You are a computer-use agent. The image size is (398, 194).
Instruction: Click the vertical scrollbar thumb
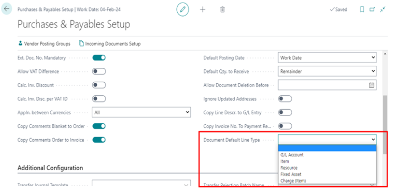[385, 125]
